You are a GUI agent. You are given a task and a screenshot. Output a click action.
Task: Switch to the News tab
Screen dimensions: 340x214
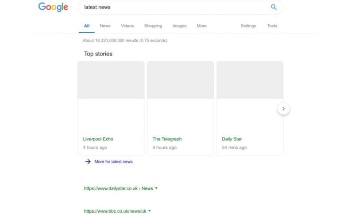click(x=105, y=26)
